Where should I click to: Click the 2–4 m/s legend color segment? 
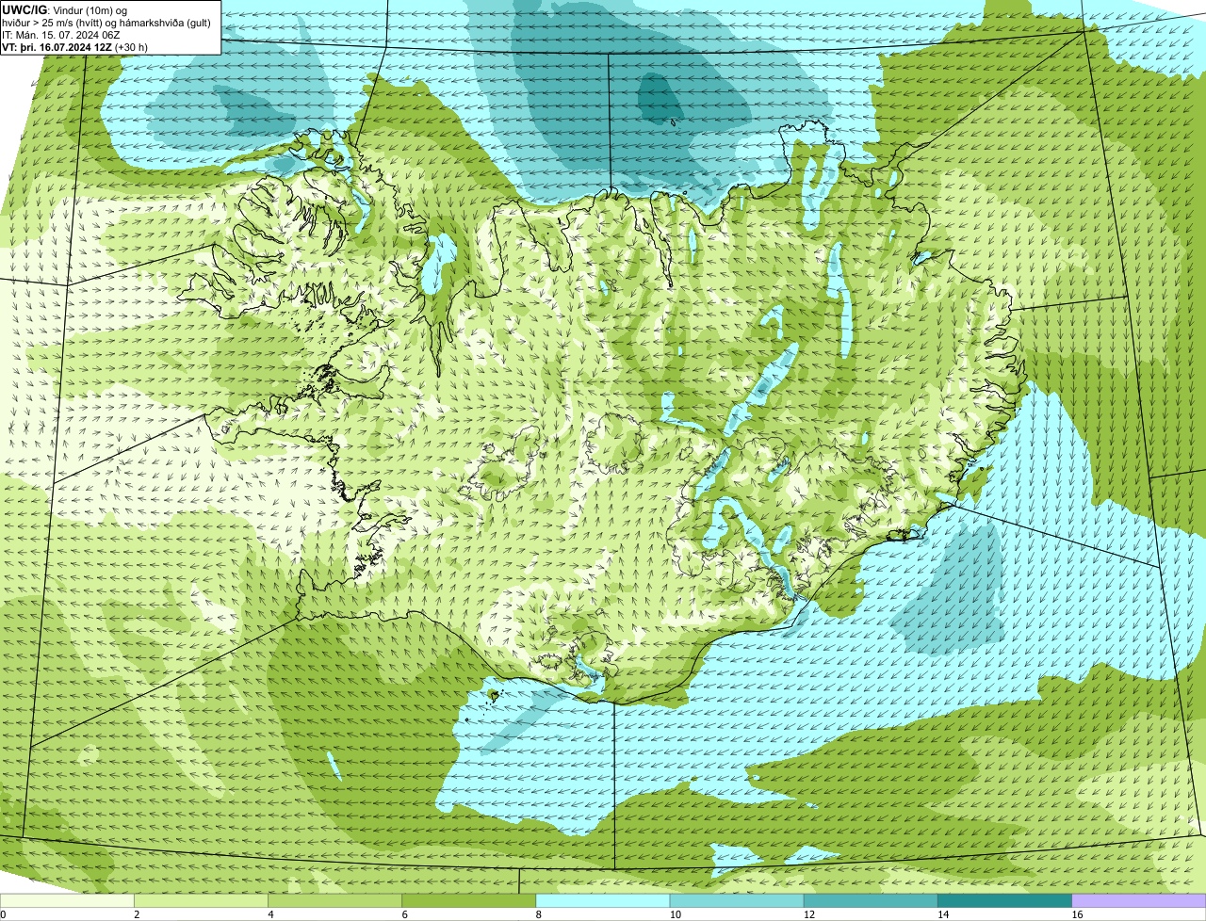coord(201,901)
